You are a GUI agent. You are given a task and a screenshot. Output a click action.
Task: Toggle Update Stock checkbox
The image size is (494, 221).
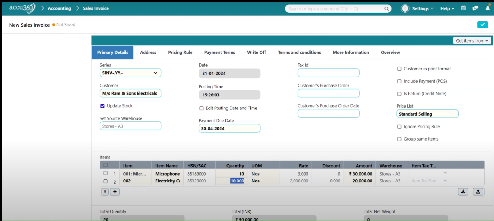click(102, 106)
